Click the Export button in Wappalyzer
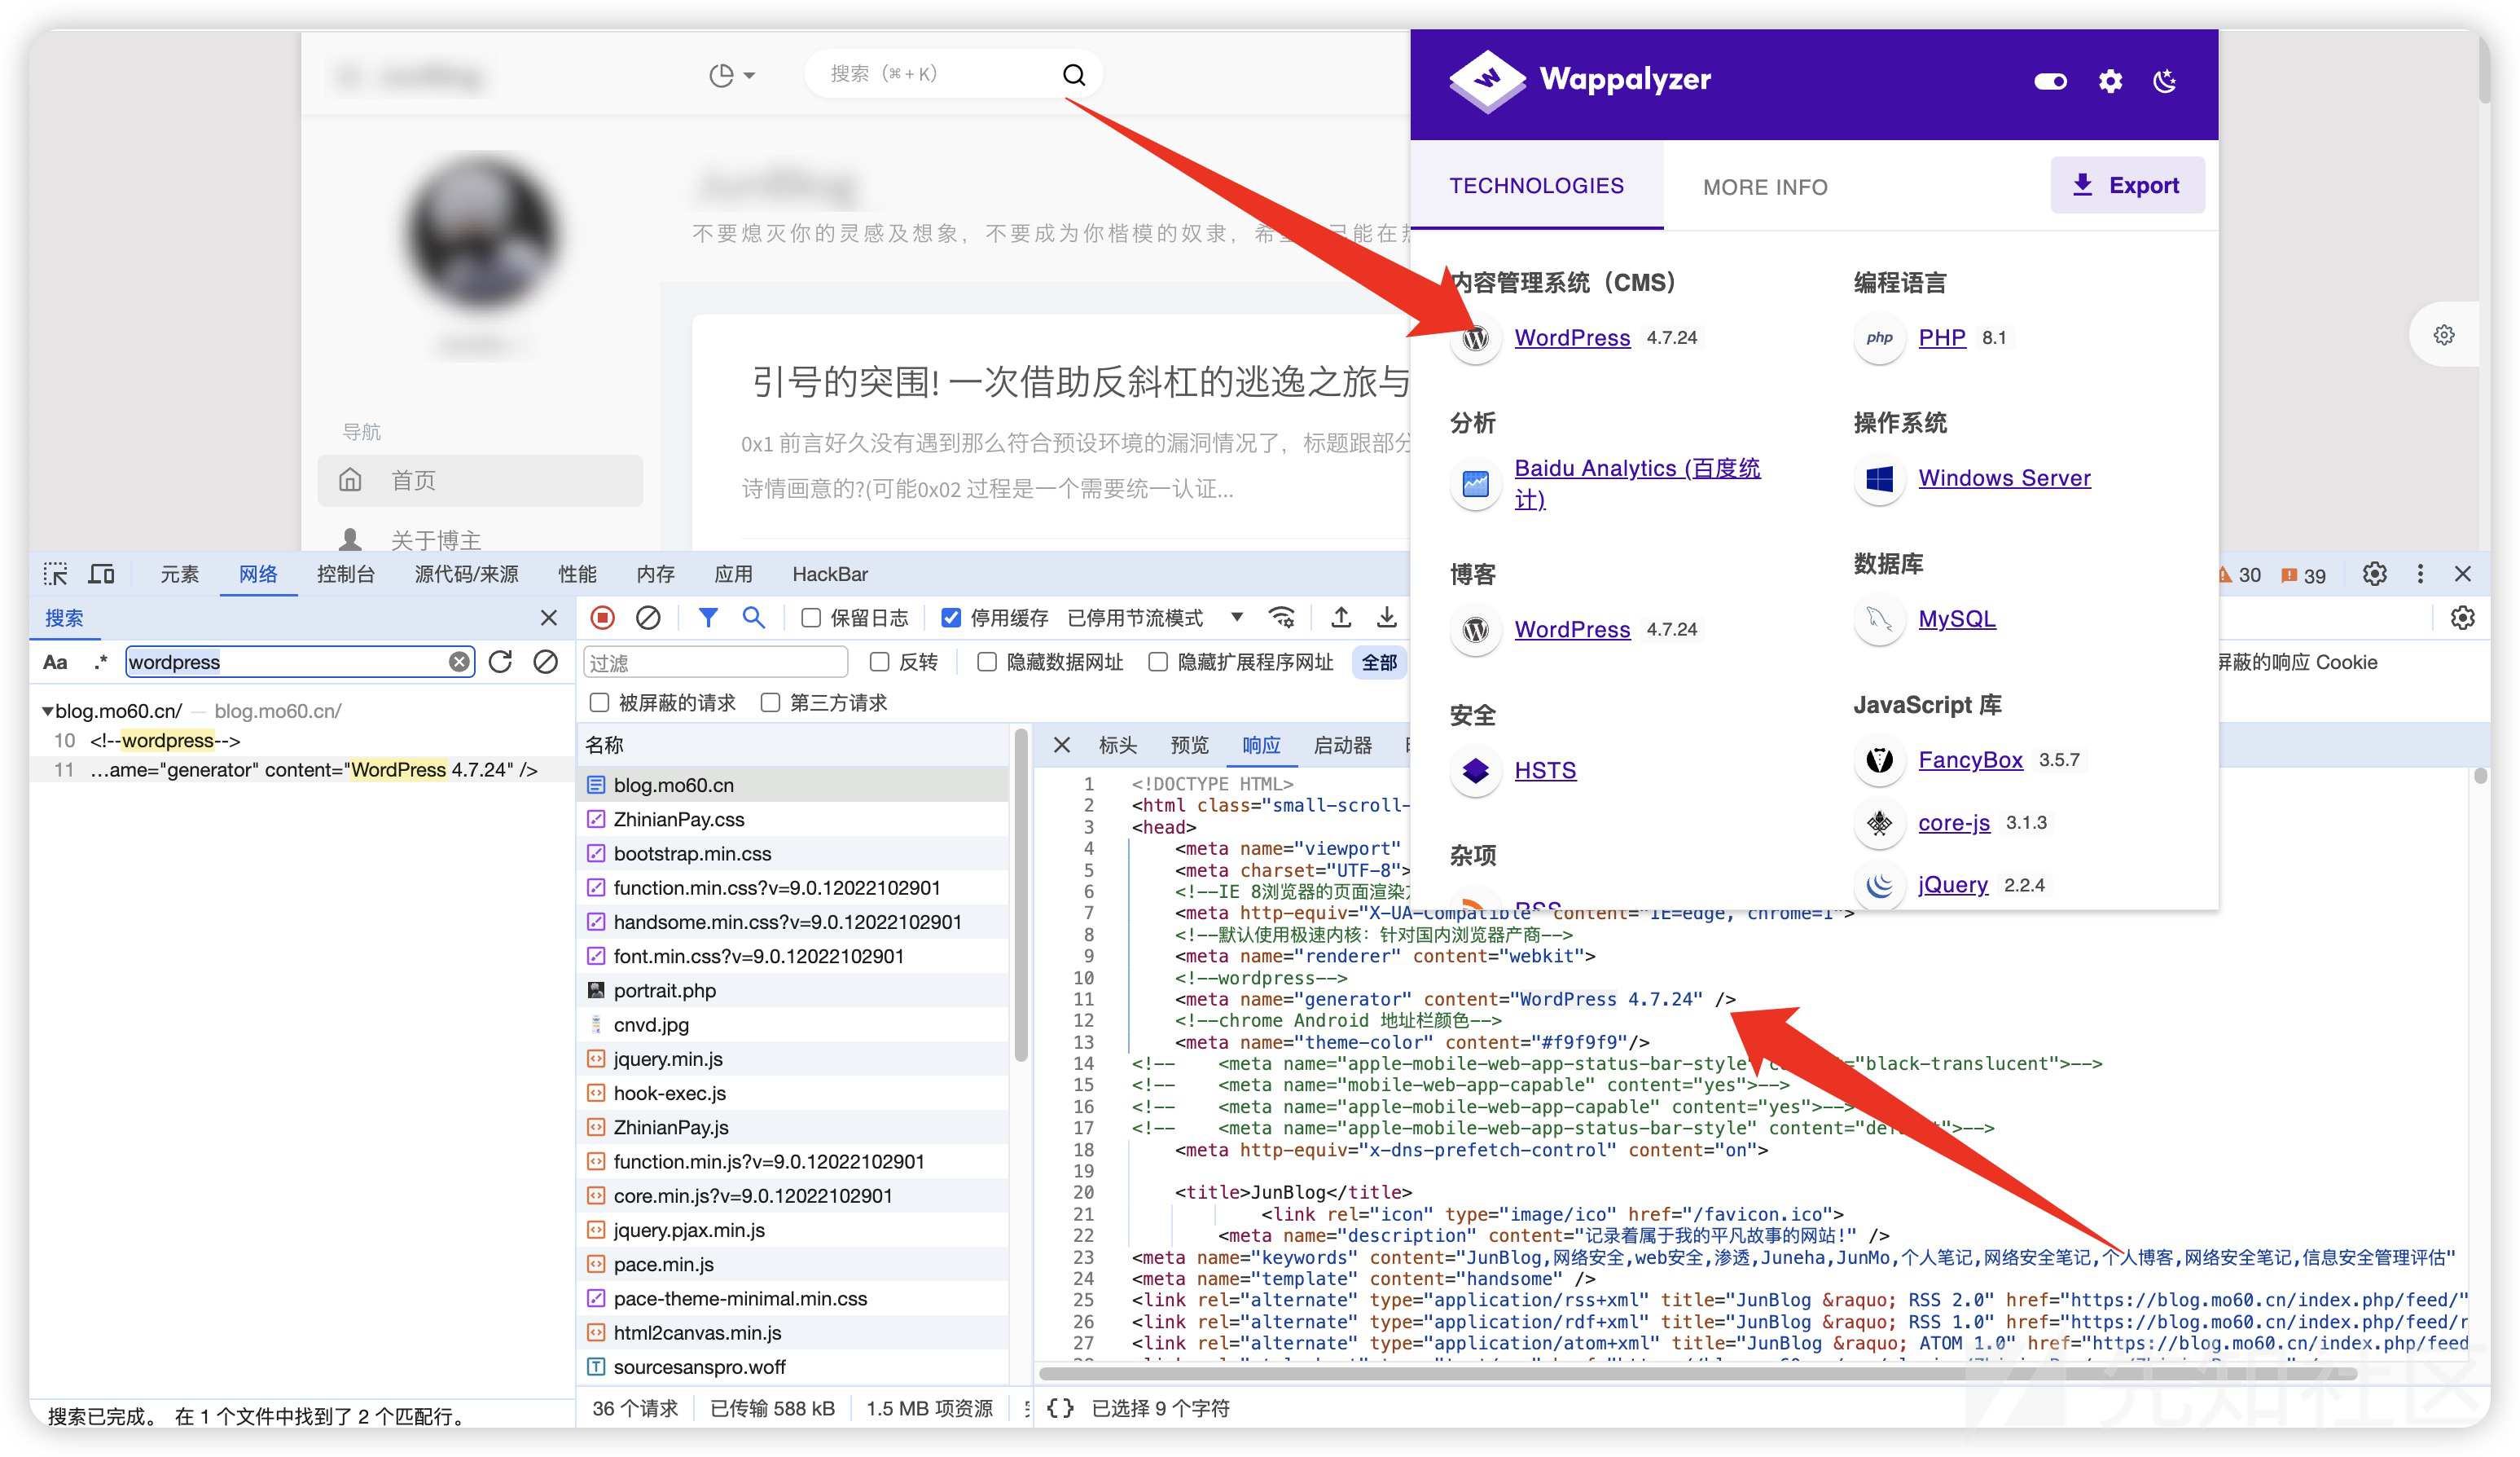This screenshot has height=1457, width=2520. coord(2127,185)
